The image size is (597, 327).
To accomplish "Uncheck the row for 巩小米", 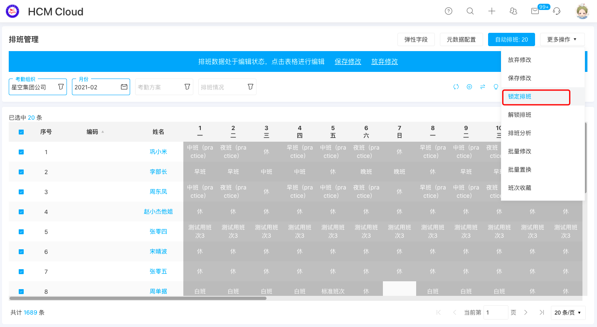I will tap(21, 152).
